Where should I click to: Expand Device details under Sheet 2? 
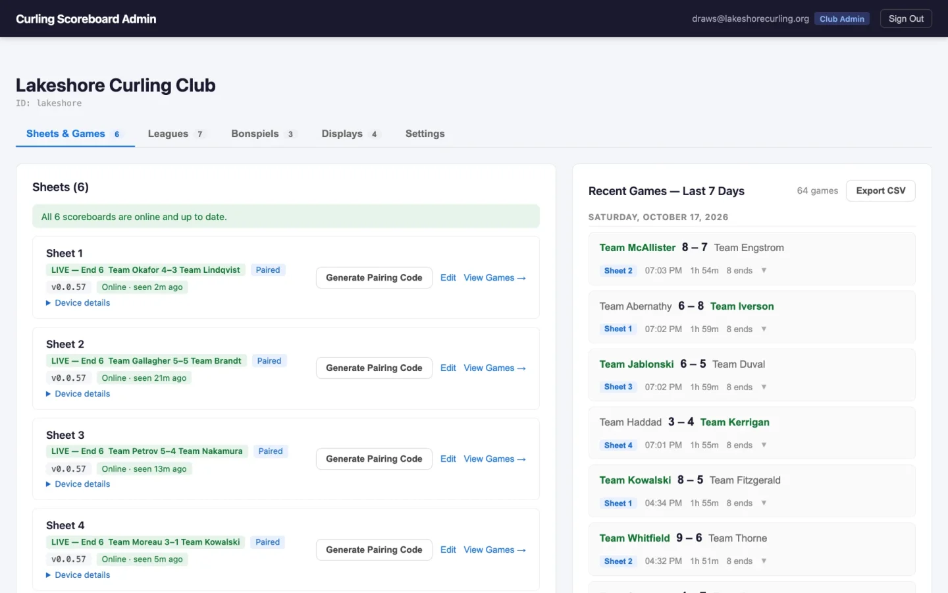(x=78, y=394)
